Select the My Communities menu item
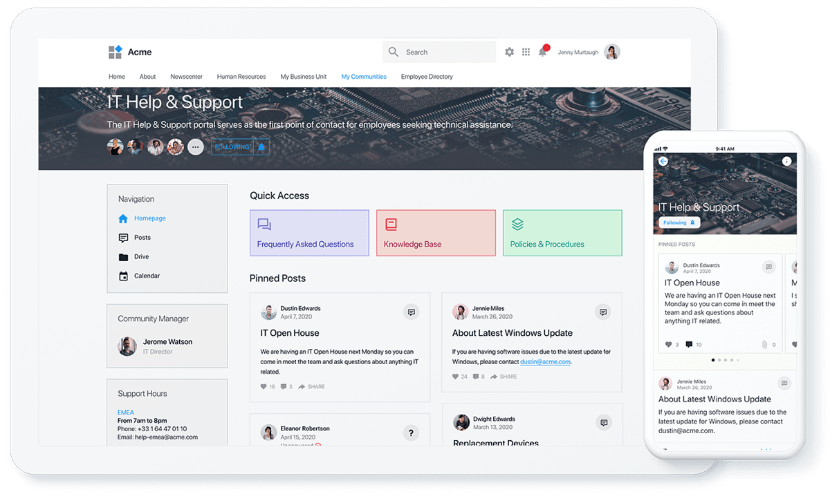830x494 pixels. tap(364, 77)
